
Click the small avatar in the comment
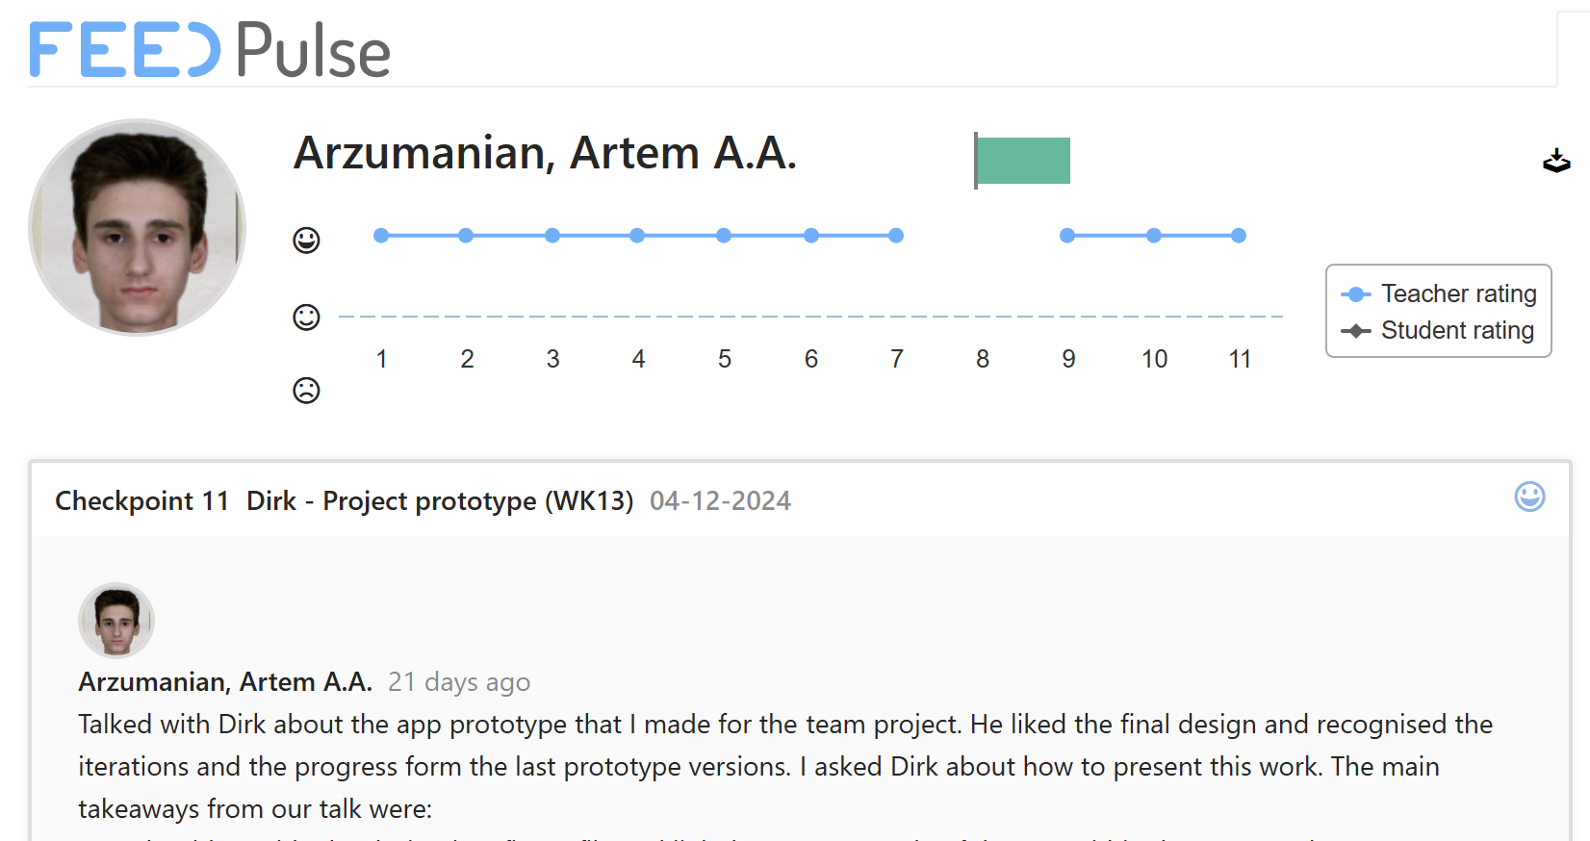pyautogui.click(x=116, y=621)
